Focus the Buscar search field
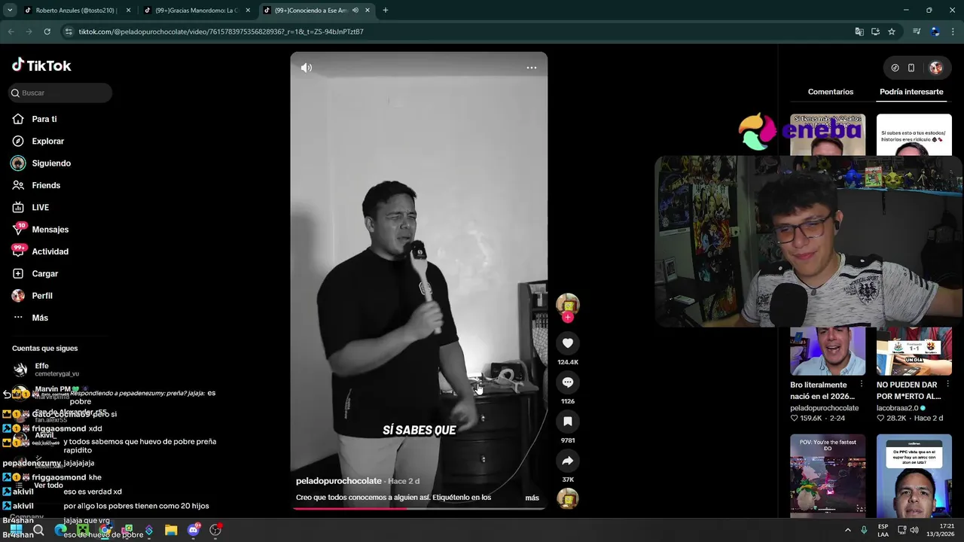964x542 pixels. 60,93
